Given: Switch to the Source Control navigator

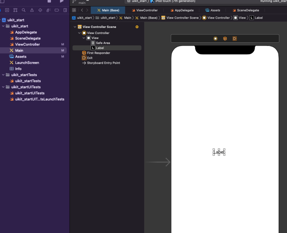Looking at the screenshot, I should click(x=8, y=10).
